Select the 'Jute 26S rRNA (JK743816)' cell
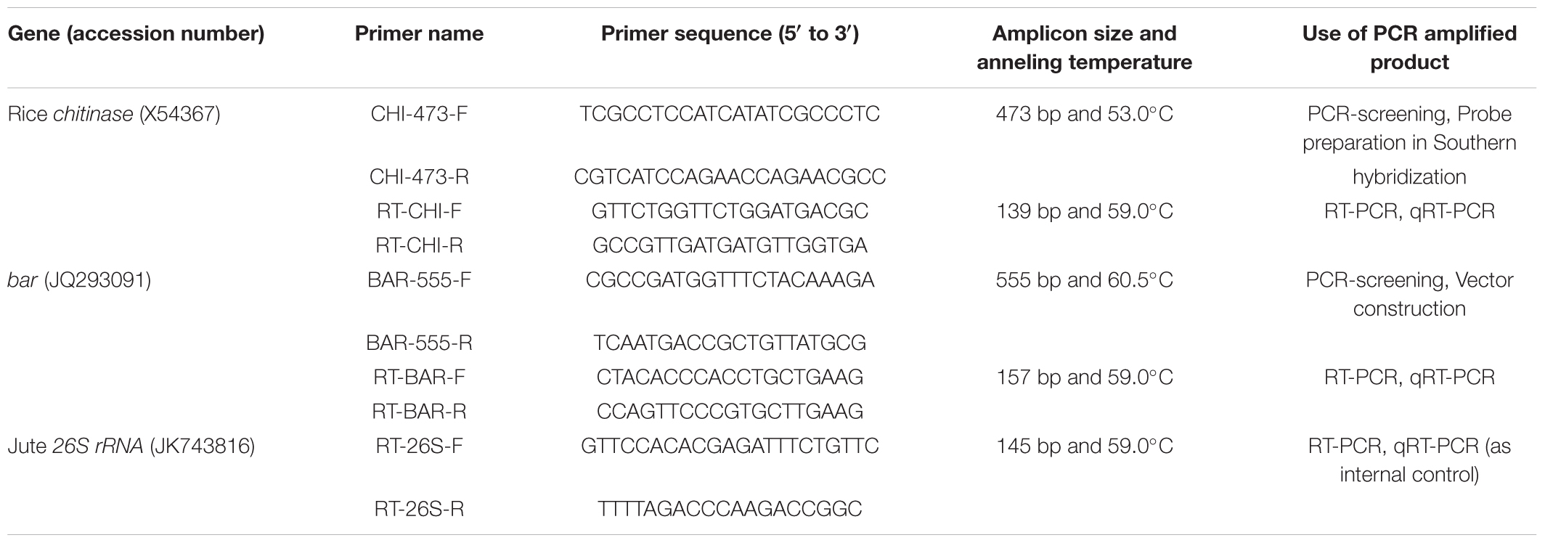This screenshot has width=1545, height=543. click(x=131, y=446)
